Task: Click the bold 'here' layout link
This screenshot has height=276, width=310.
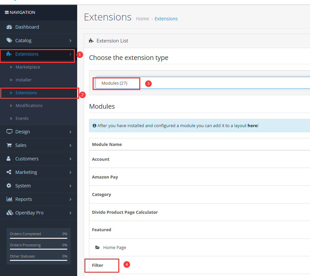Action: pos(252,125)
